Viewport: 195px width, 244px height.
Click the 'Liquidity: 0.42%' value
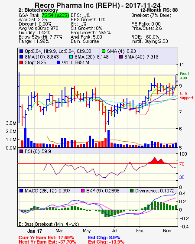point(34,33)
